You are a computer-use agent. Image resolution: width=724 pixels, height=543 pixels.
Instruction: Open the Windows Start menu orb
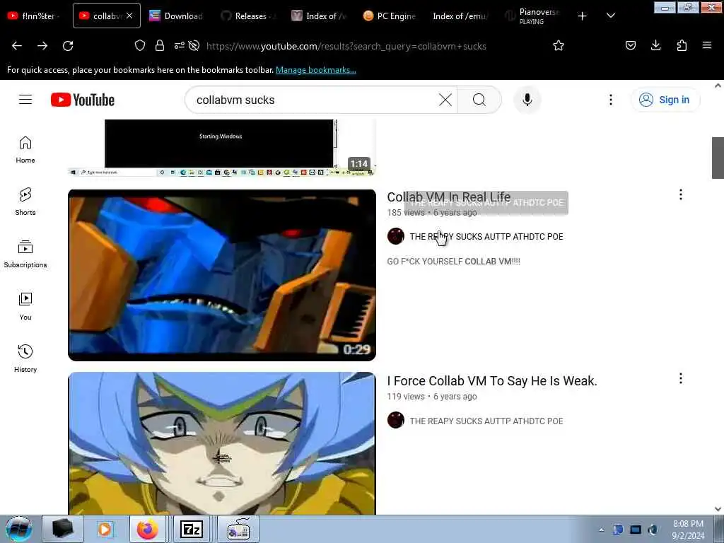(x=19, y=529)
